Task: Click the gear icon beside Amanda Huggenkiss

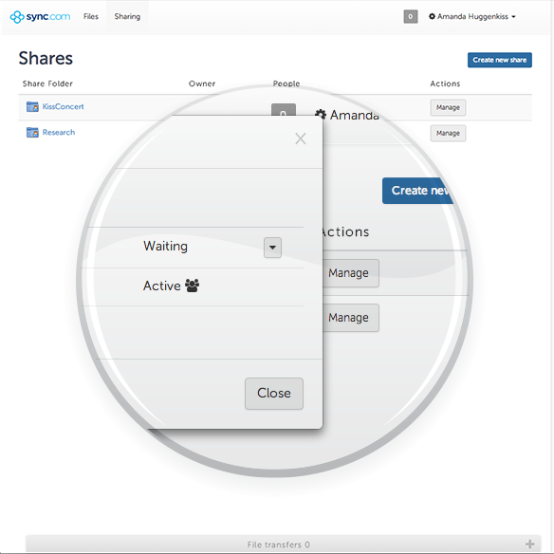Action: pyautogui.click(x=432, y=16)
